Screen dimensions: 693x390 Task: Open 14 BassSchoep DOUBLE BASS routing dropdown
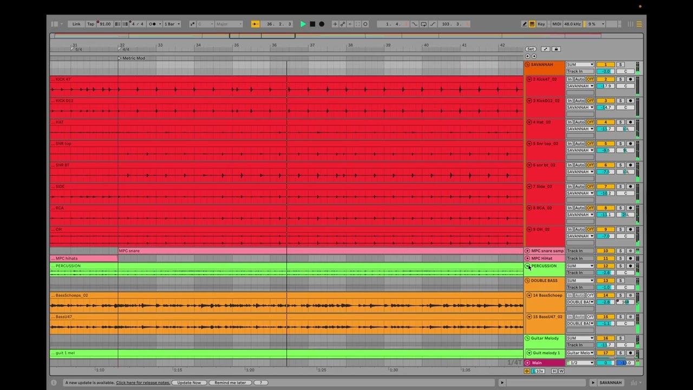point(580,302)
